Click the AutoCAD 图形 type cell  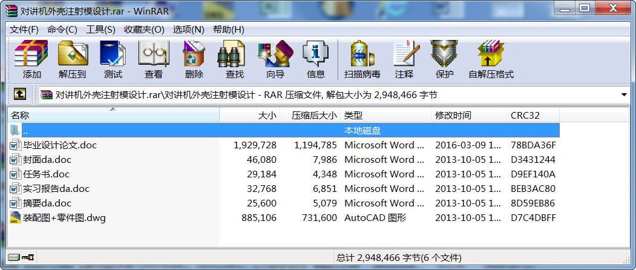pos(376,217)
